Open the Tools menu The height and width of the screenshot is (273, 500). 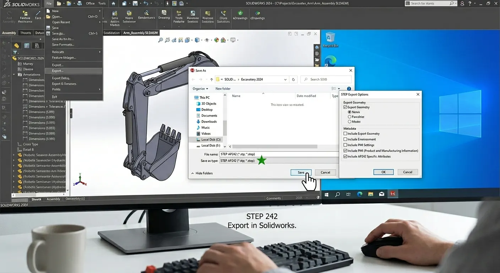pos(102,4)
